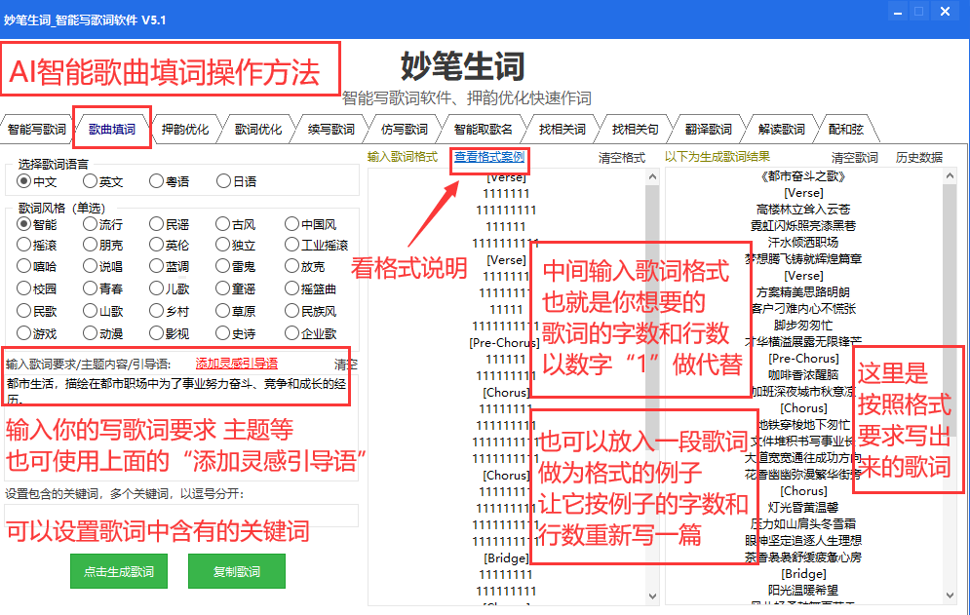The image size is (970, 615).
Task: Select the 放克 style
Action: (x=304, y=267)
